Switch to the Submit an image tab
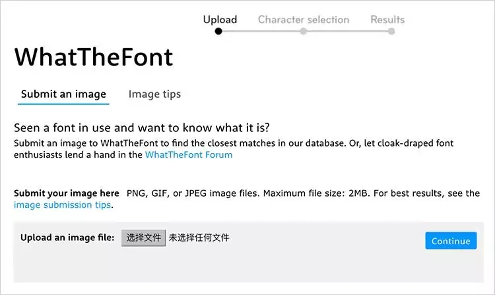495x295 pixels. point(63,94)
